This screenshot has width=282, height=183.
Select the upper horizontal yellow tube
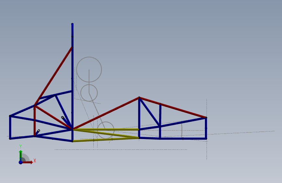[106, 129]
